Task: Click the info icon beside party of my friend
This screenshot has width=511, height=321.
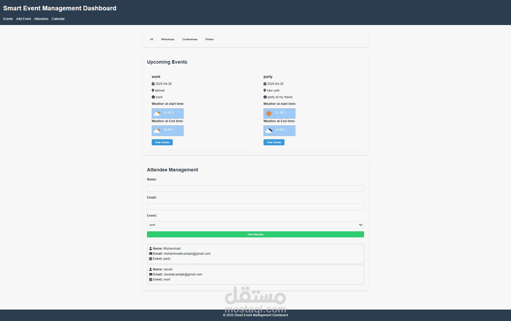Action: point(265,97)
